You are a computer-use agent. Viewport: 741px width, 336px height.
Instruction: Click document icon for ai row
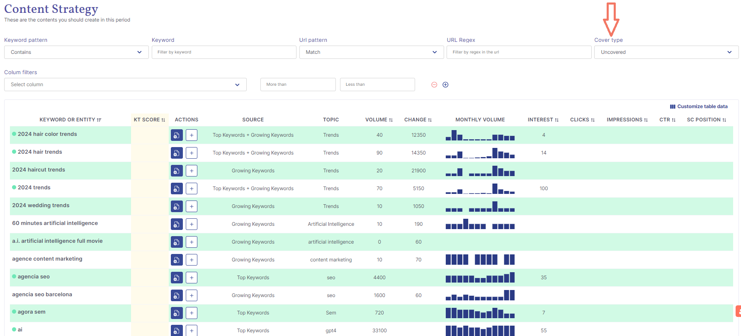click(x=177, y=330)
